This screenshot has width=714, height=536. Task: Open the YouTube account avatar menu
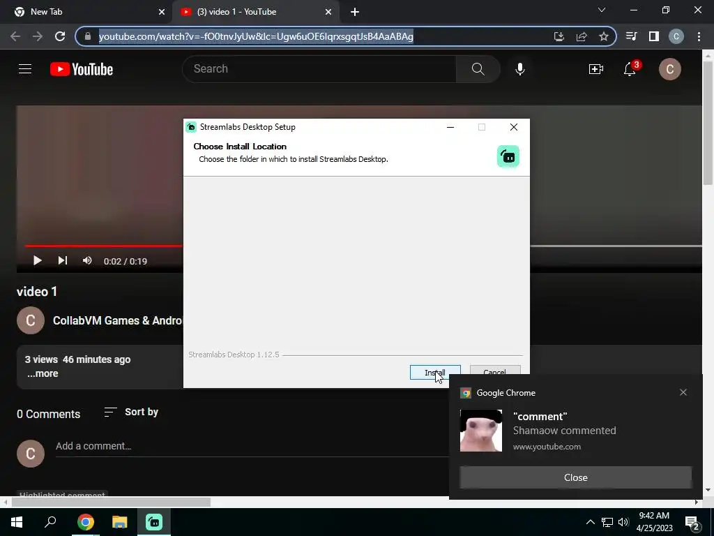coord(670,69)
